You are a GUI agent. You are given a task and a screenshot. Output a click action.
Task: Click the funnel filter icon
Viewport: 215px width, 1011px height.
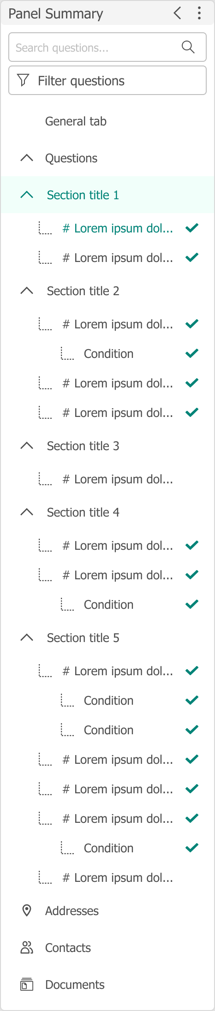(23, 80)
